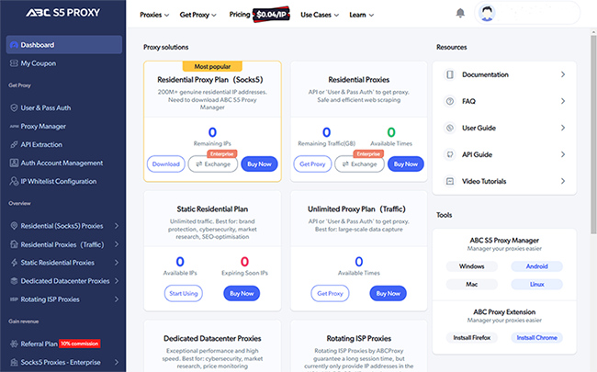Click the Documentation resource icon
Viewport: 597px width, 372px height.
click(449, 74)
